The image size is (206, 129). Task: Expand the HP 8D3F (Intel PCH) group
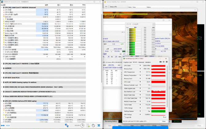pyautogui.click(x=2, y=78)
